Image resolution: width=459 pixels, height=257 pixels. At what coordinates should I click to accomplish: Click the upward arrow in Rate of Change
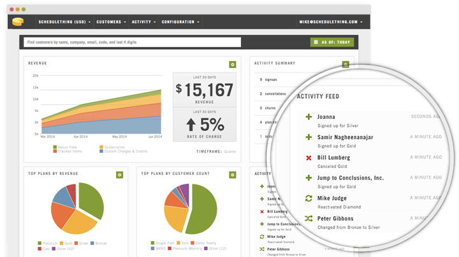click(x=191, y=125)
